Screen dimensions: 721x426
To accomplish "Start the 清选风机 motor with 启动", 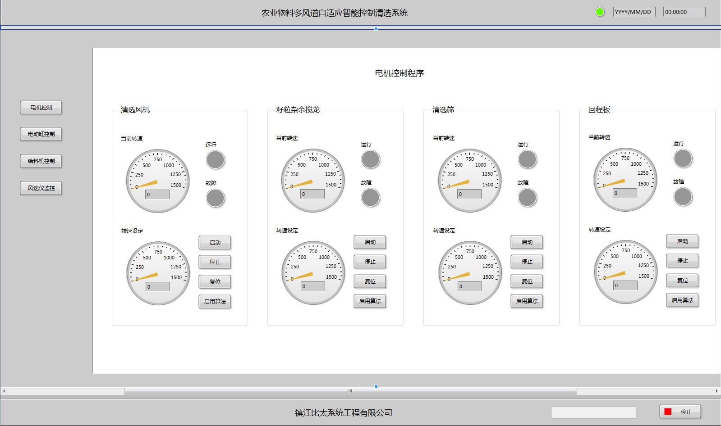I will coord(215,243).
